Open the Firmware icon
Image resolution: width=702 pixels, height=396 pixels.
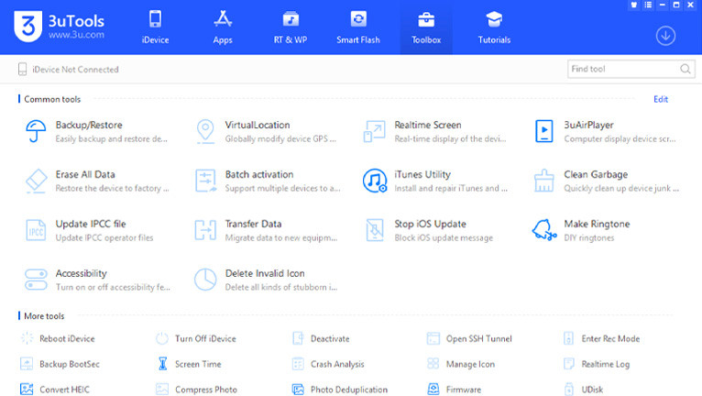coord(433,389)
